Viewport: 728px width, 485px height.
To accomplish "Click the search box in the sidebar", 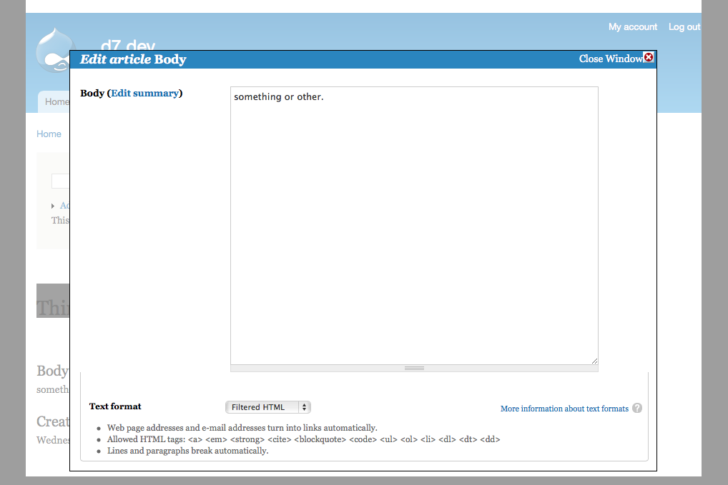I will pos(62,181).
